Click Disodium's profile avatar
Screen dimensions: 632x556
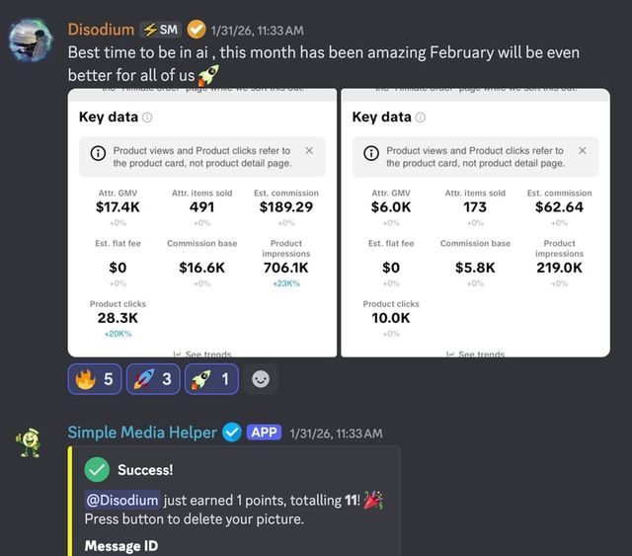tap(31, 40)
